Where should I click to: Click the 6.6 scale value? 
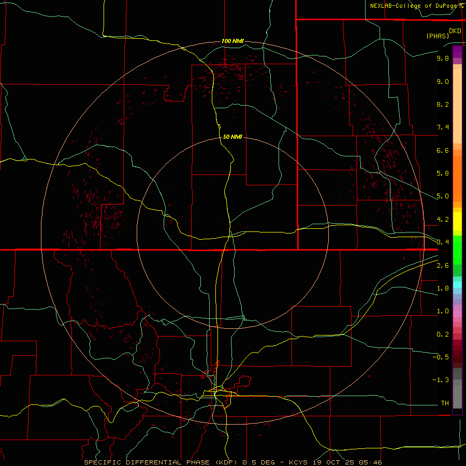[443, 151]
